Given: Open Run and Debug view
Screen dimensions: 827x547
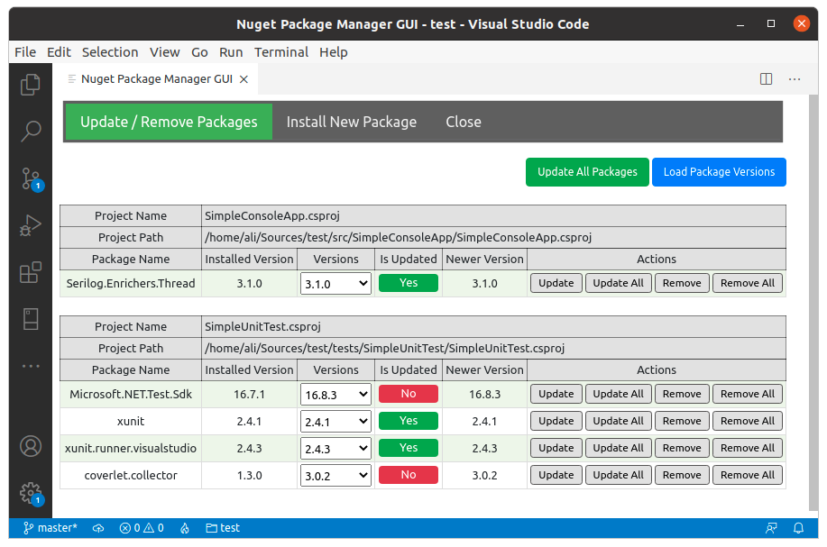Looking at the screenshot, I should click(x=31, y=225).
